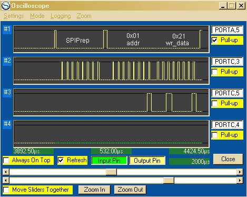Click the PORTA,5 channel field
Viewport: 247px width, 197px height.
pyautogui.click(x=227, y=30)
